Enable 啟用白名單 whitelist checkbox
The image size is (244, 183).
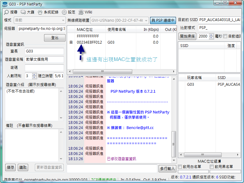click(180, 167)
